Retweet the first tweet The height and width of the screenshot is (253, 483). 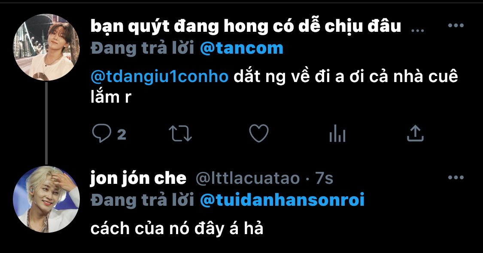click(x=180, y=134)
